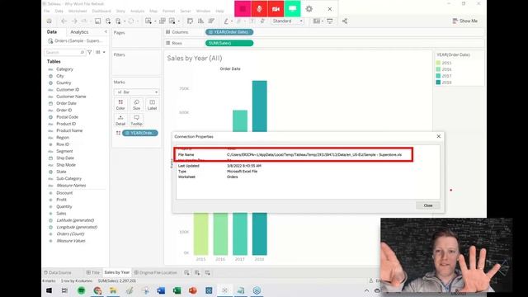Click the 2018 legend color swatch

438,82
